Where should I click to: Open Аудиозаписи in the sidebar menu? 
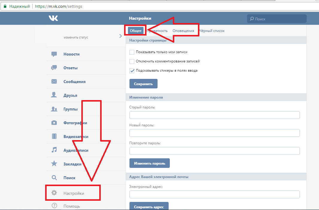tap(86, 150)
